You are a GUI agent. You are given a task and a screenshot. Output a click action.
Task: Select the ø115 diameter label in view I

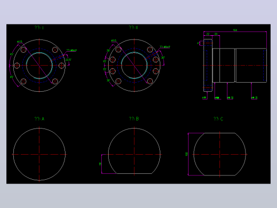click(20, 42)
